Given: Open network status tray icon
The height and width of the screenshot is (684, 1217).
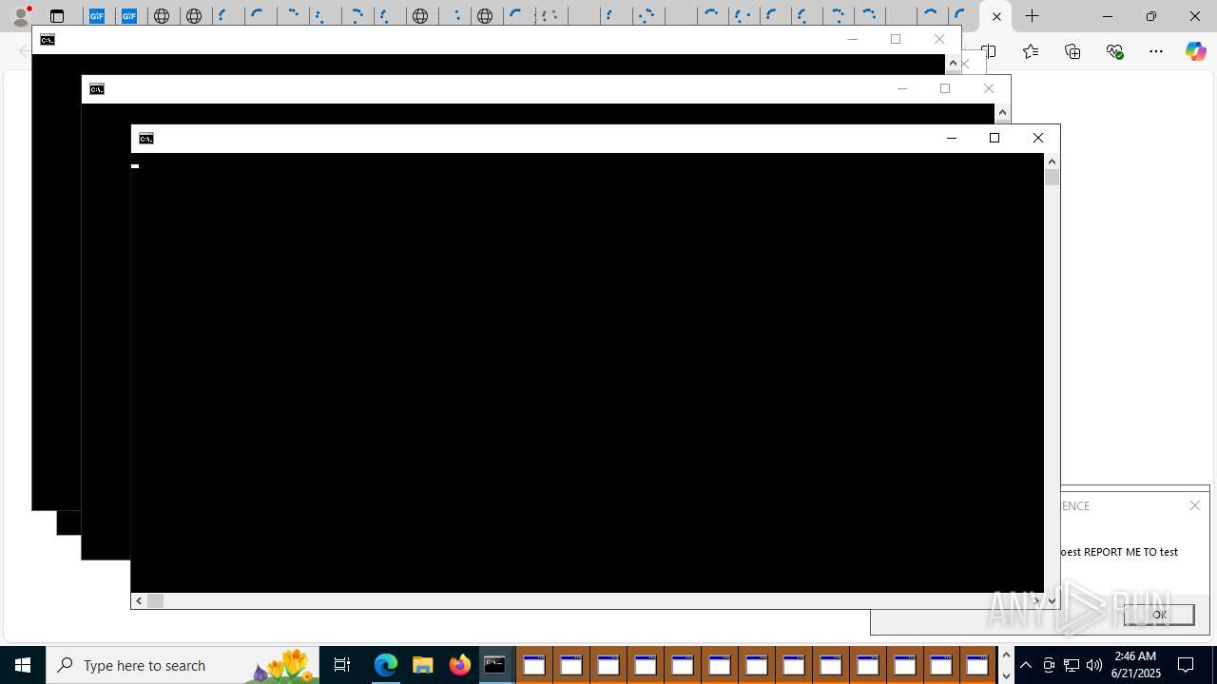Looking at the screenshot, I should tap(1072, 665).
